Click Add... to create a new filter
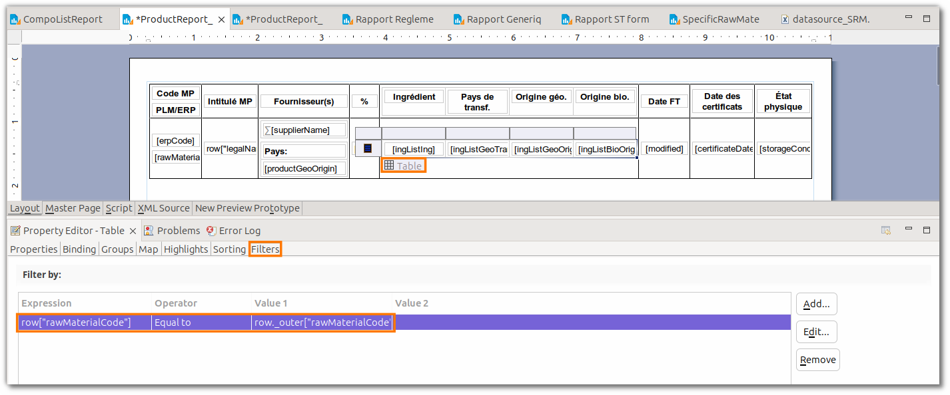Screen dimensions: 950x395 point(816,304)
